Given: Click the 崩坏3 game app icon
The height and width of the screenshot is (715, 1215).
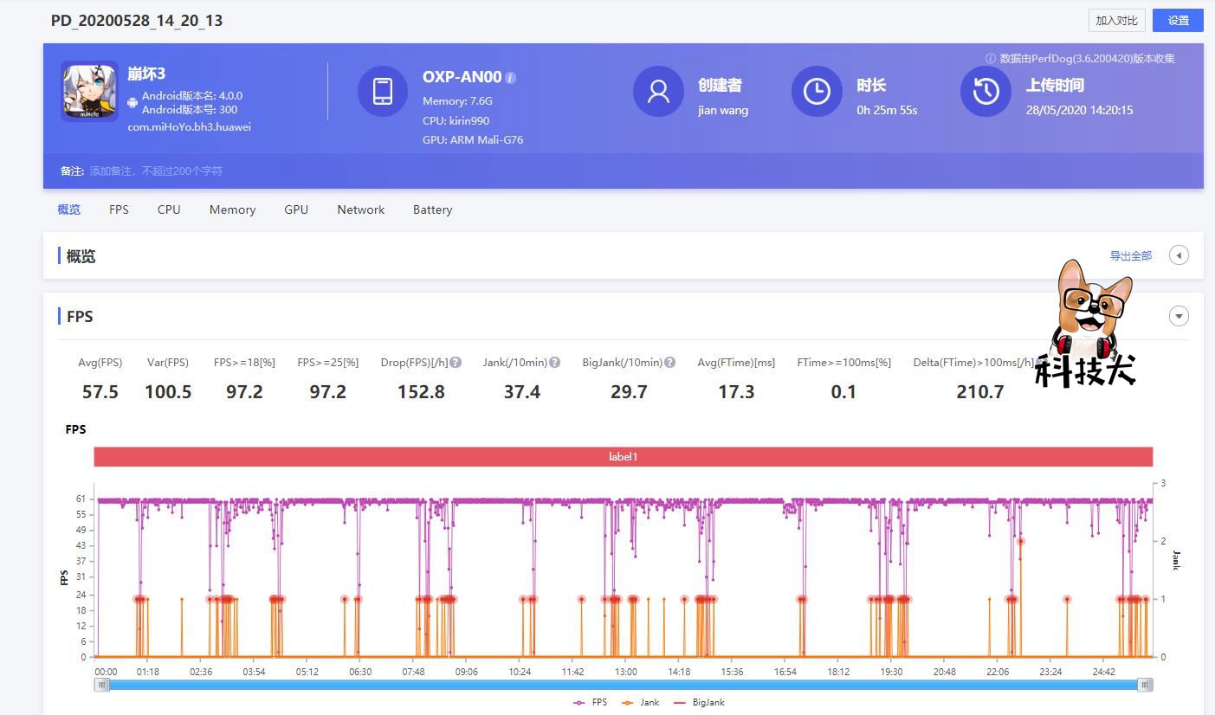Looking at the screenshot, I should coord(89,91).
